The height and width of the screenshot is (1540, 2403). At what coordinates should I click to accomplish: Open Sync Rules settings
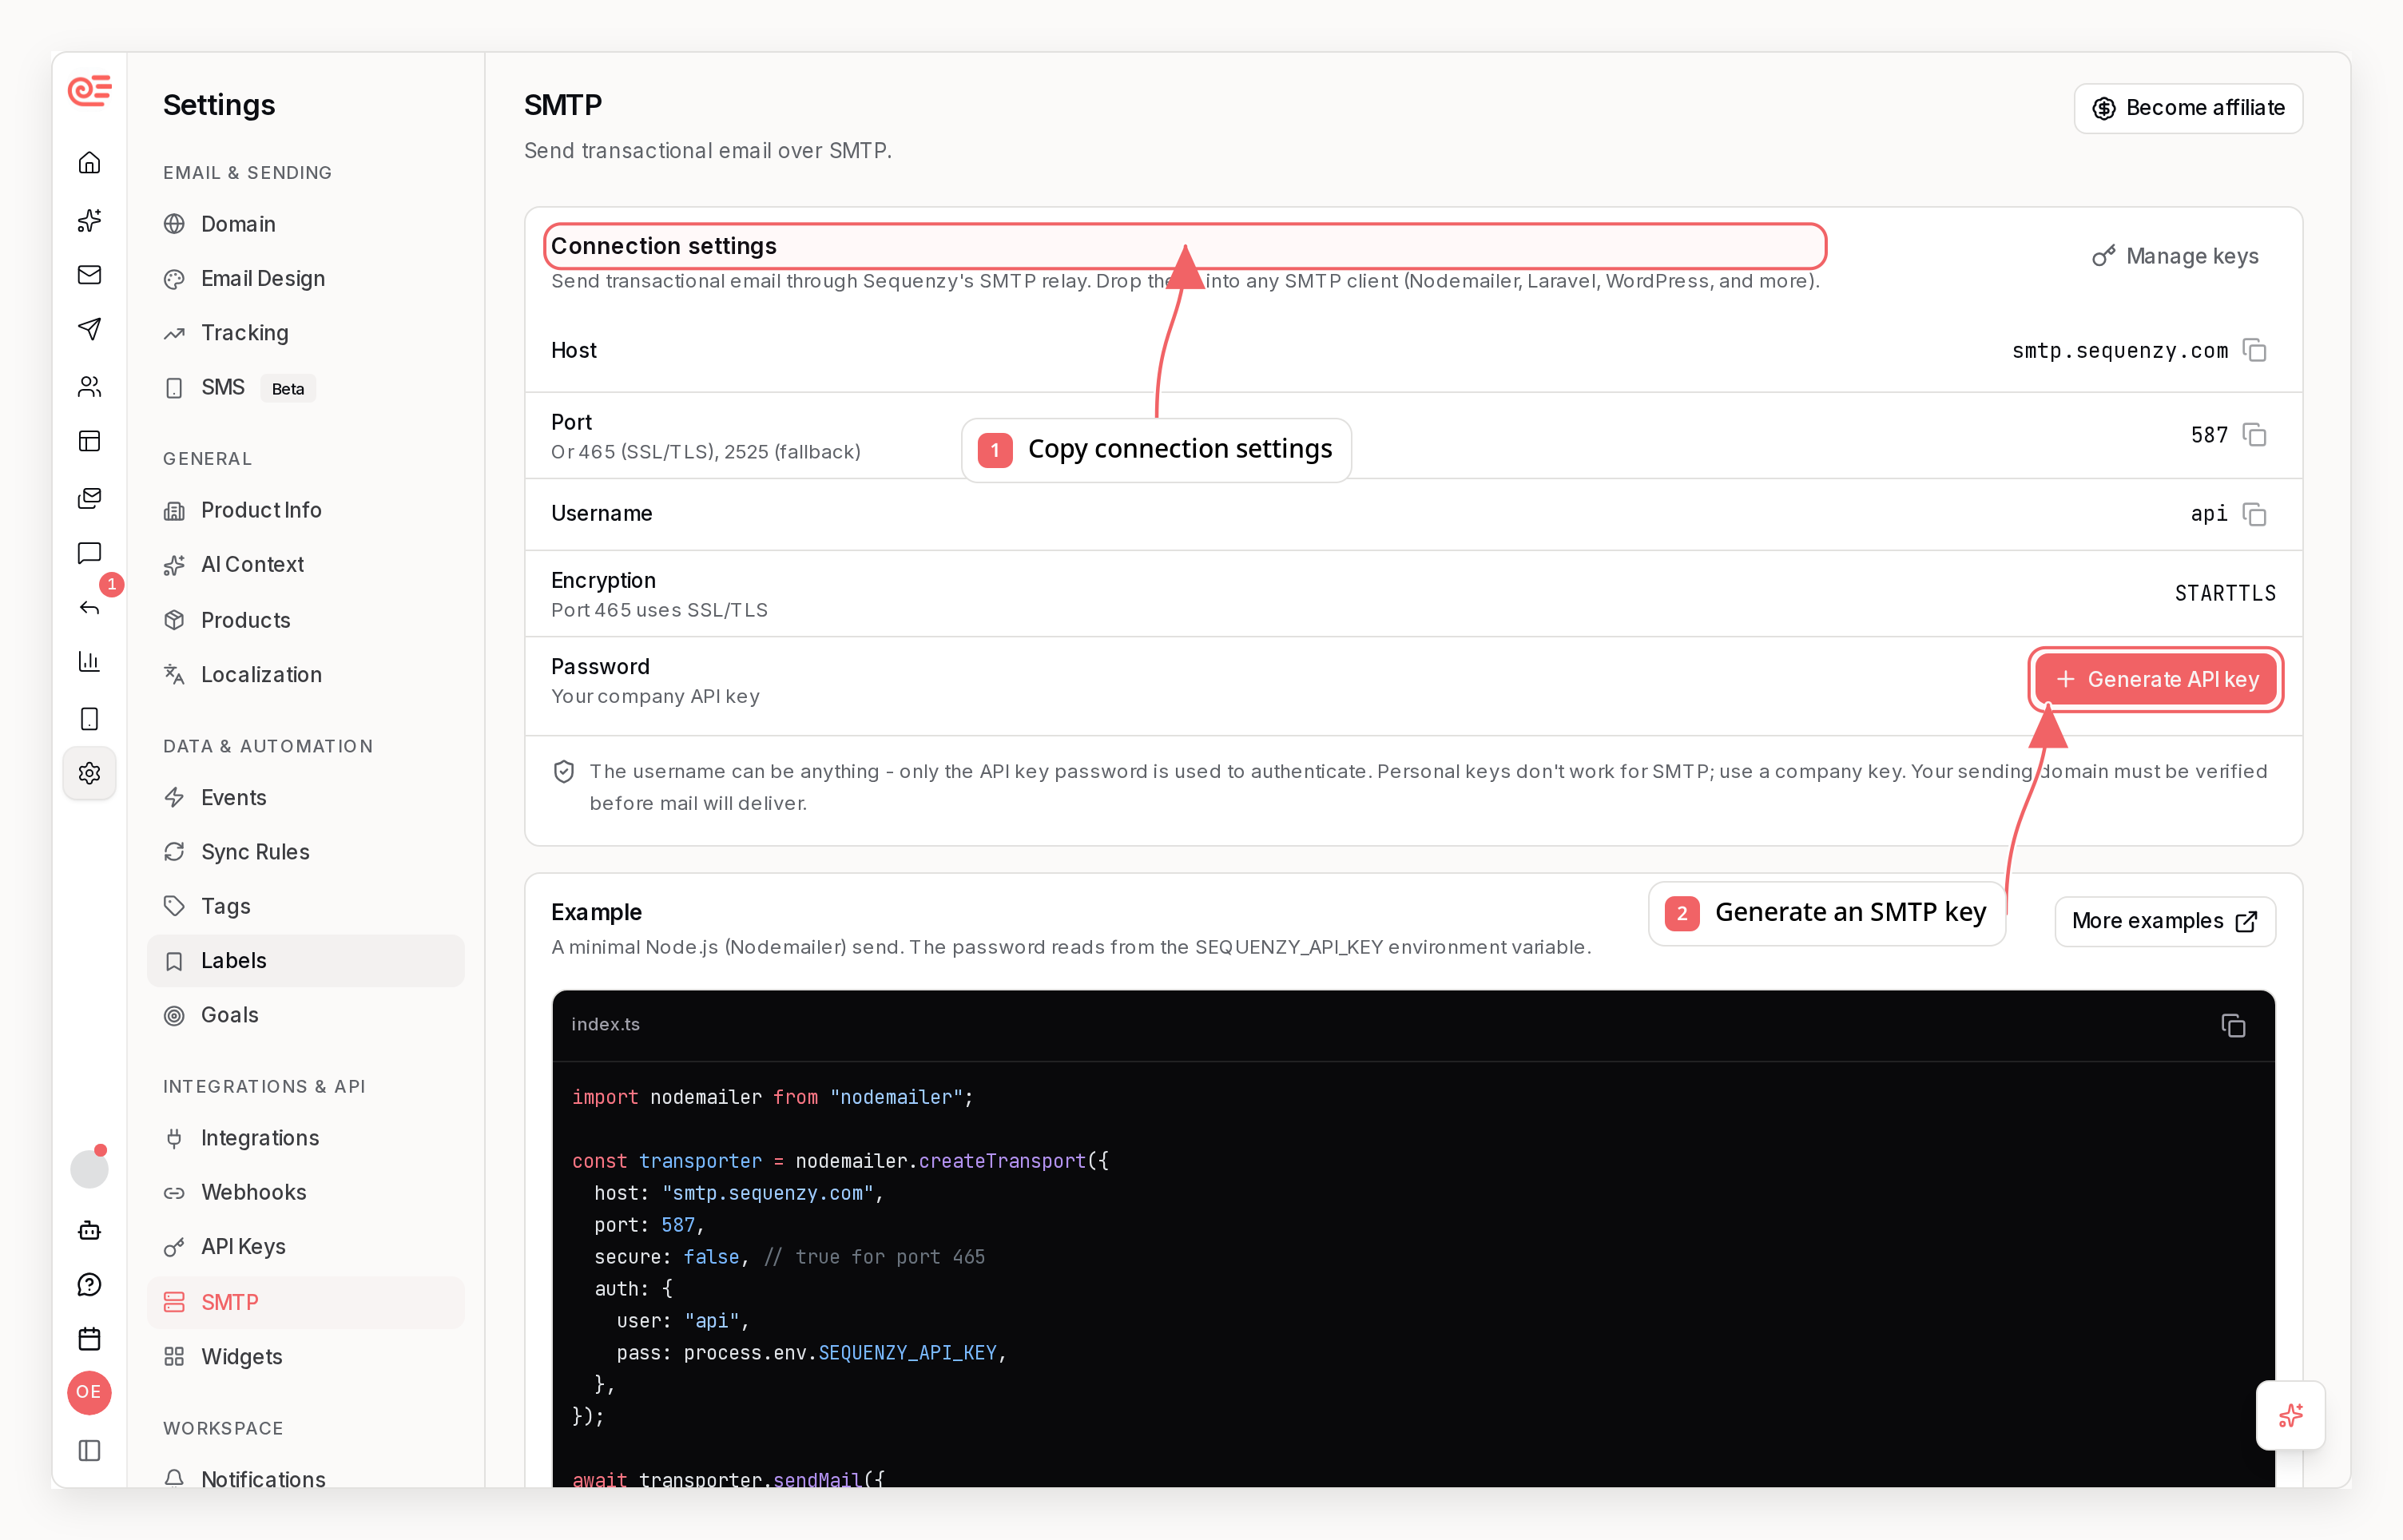pos(305,852)
